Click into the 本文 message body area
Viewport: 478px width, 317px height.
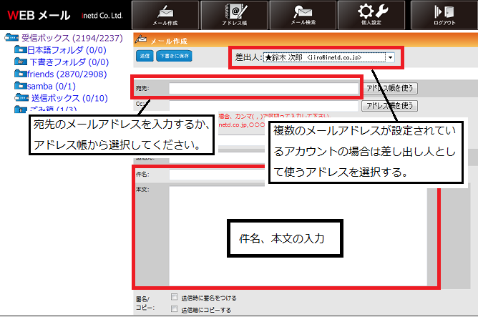click(x=298, y=236)
